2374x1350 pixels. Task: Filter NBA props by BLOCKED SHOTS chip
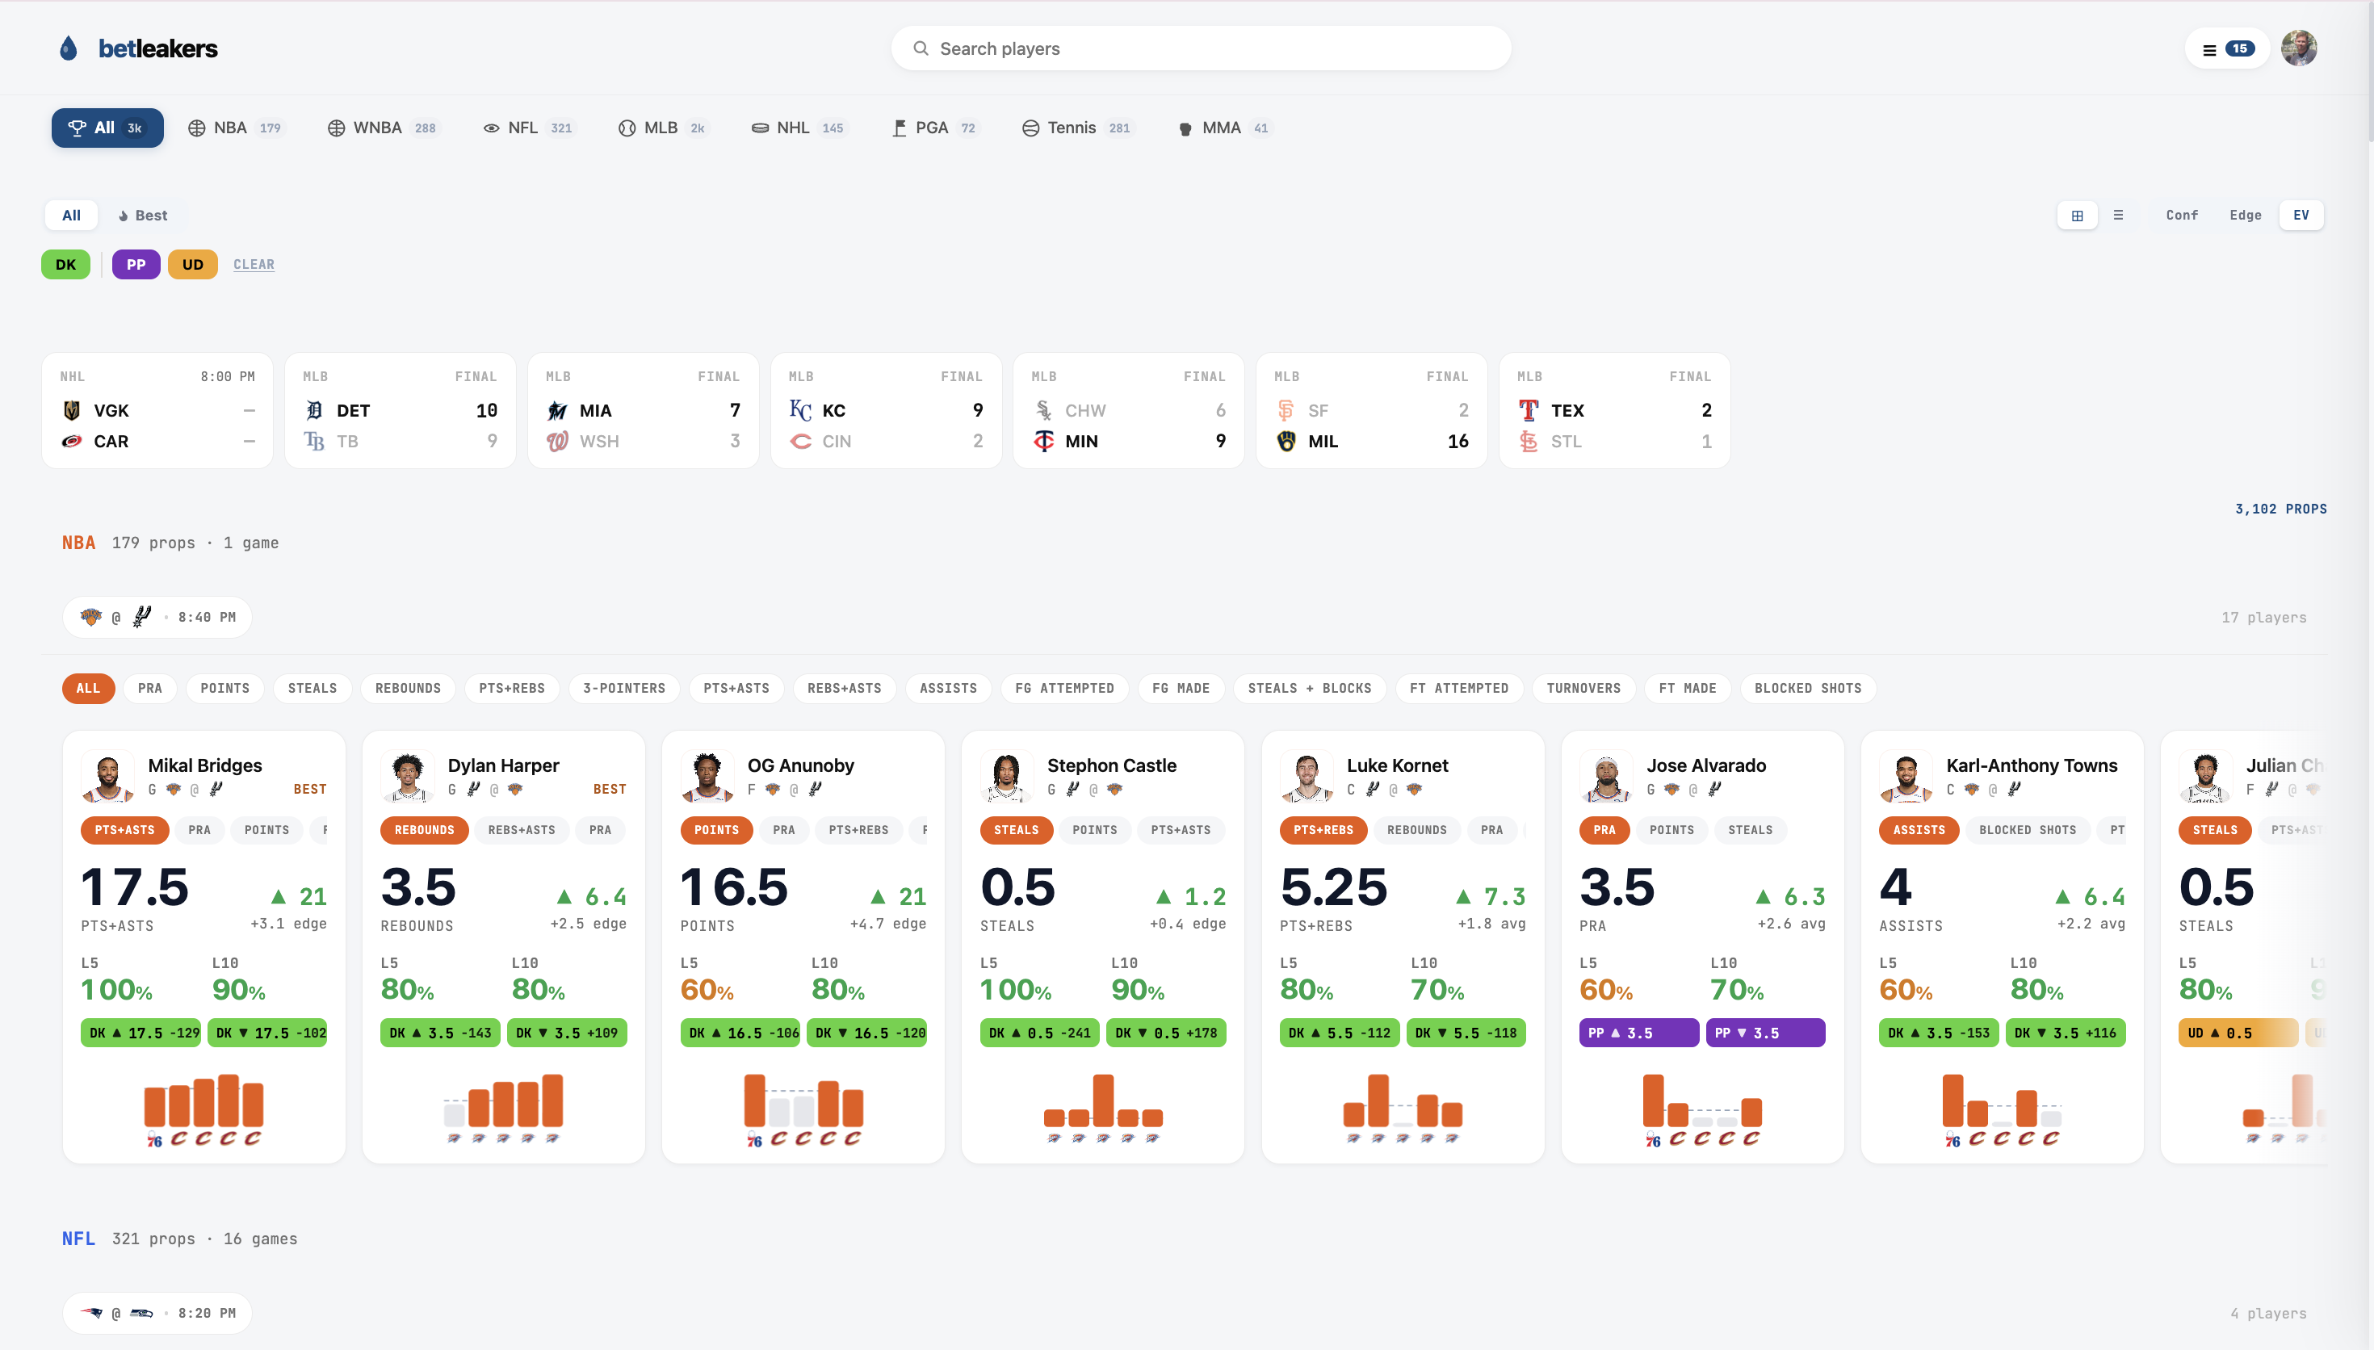coord(1808,688)
